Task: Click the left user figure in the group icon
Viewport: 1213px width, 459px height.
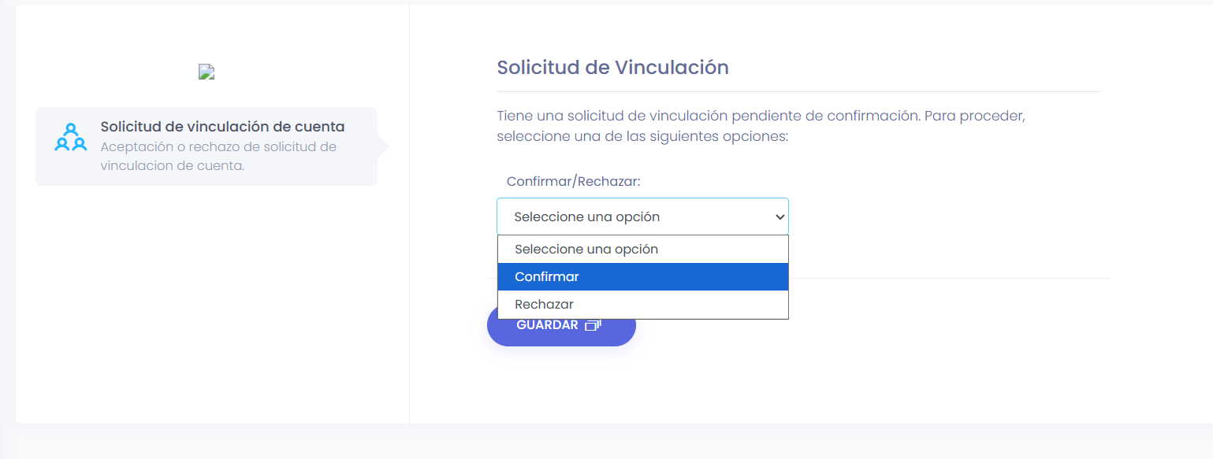Action: point(62,145)
